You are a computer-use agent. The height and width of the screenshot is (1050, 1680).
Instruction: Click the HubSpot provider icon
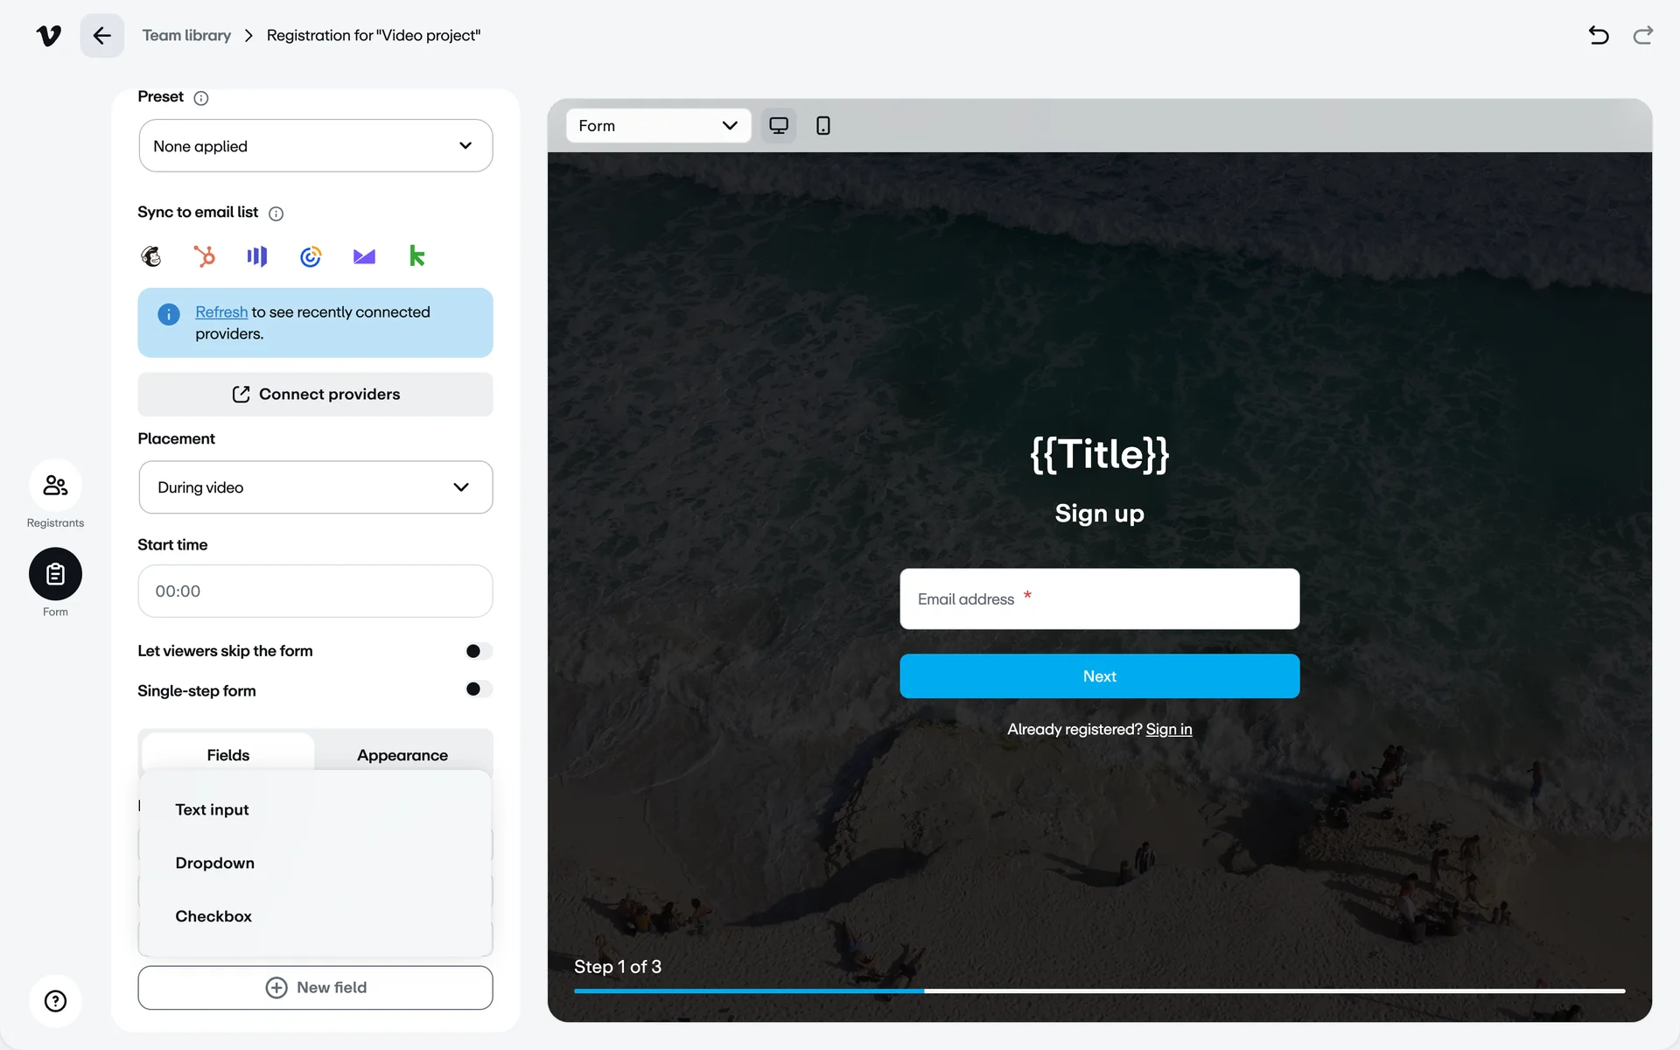(204, 256)
